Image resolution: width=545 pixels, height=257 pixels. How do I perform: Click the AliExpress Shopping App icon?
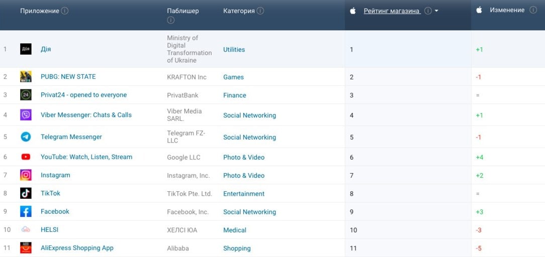(26, 248)
